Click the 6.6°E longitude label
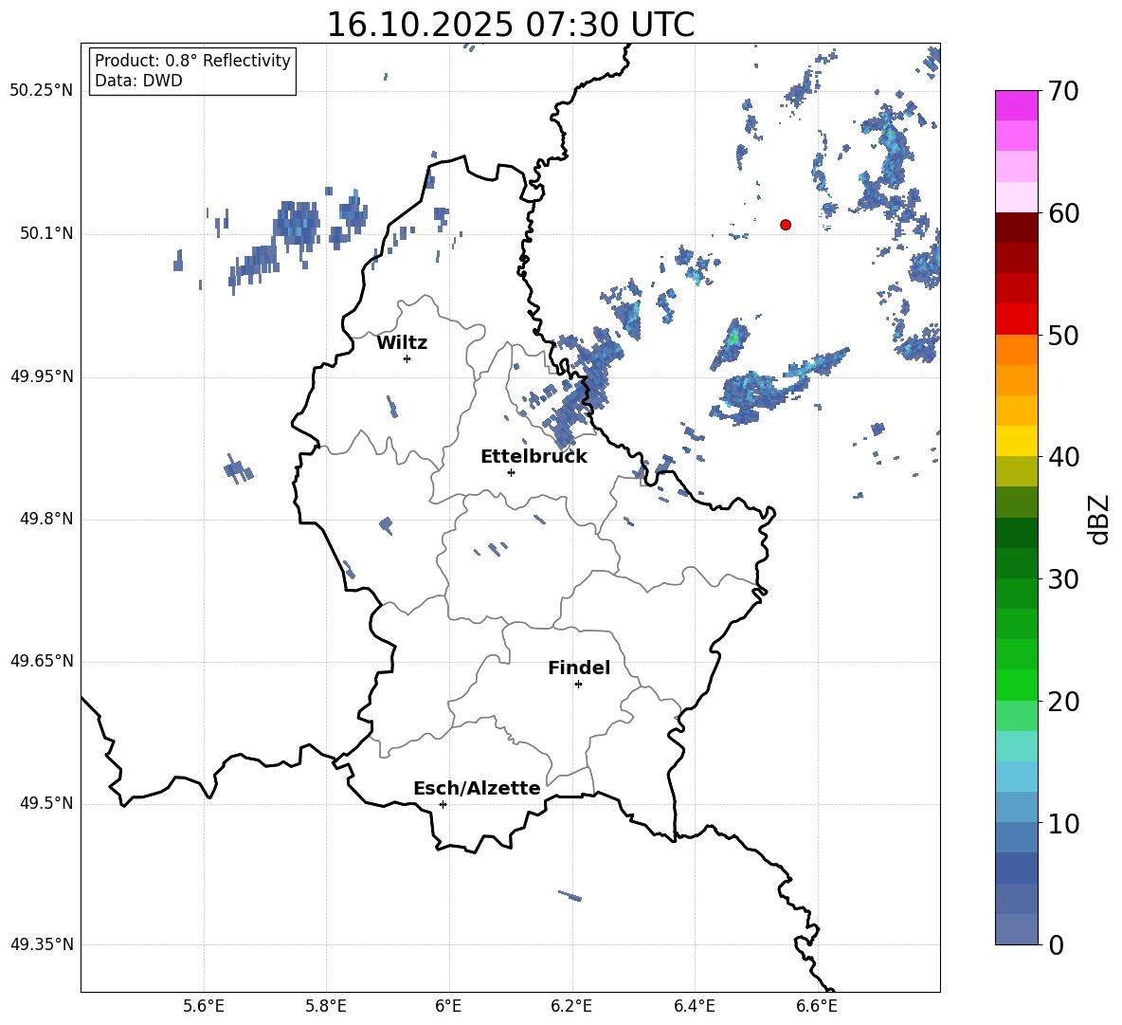The width and height of the screenshot is (1122, 1025). pos(817,1006)
